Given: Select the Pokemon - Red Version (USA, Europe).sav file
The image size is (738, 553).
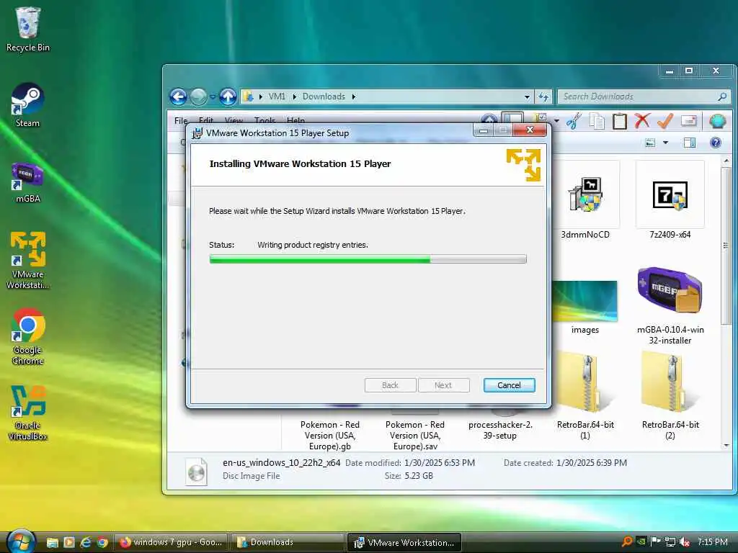Looking at the screenshot, I should coord(414,435).
